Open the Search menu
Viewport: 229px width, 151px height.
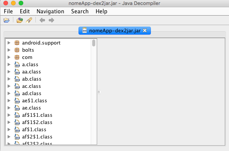(80, 11)
